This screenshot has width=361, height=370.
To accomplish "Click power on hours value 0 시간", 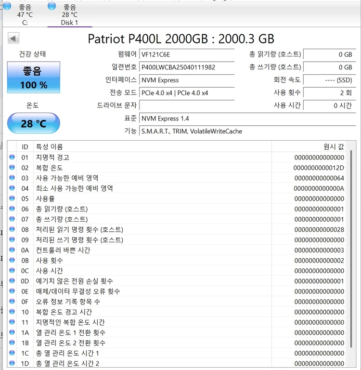I will click(x=329, y=105).
